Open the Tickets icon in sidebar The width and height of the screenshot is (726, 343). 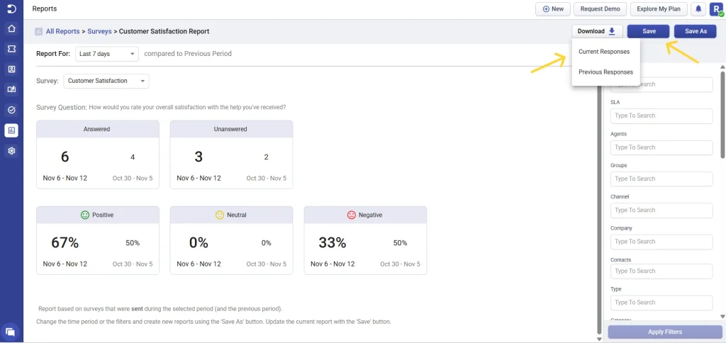coord(11,49)
